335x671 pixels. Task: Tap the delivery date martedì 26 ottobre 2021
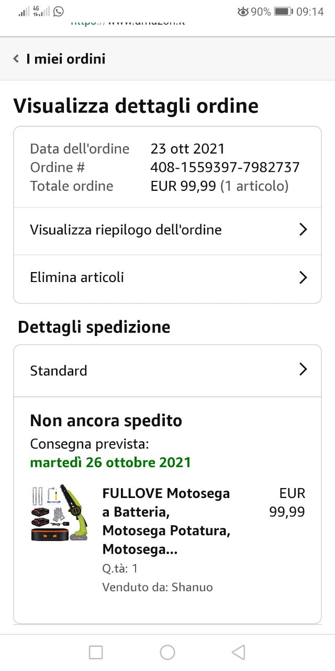tap(110, 463)
